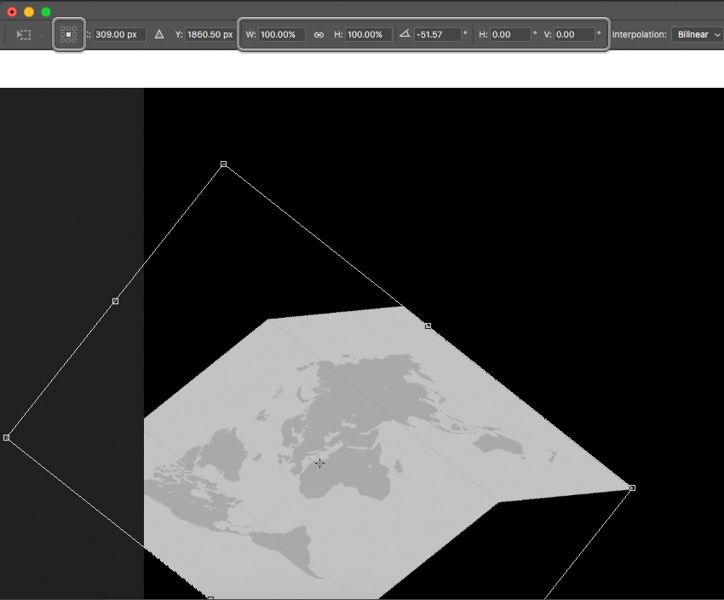Image resolution: width=724 pixels, height=600 pixels.
Task: Click the right-side transform handle
Action: click(631, 487)
